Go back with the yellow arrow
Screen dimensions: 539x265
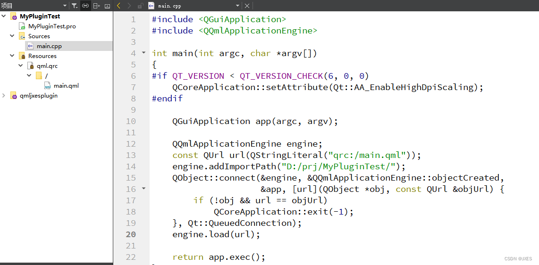[x=119, y=6]
